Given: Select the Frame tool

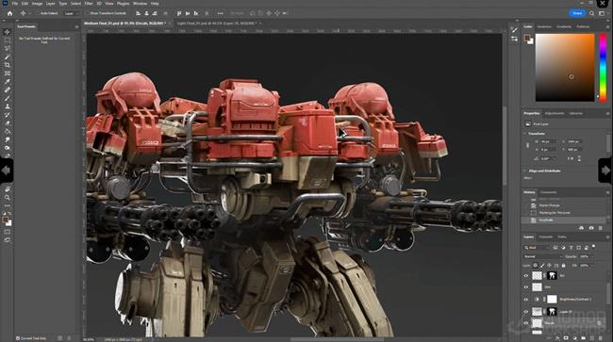Looking at the screenshot, I should point(7,73).
